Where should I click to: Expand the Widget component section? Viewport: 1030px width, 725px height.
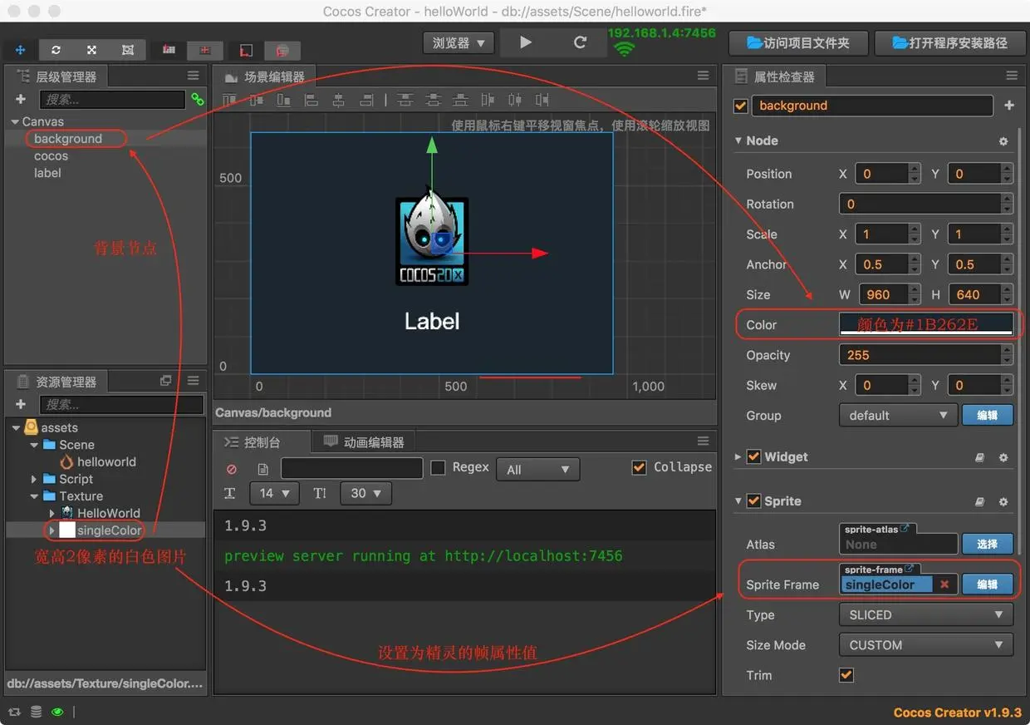point(738,456)
